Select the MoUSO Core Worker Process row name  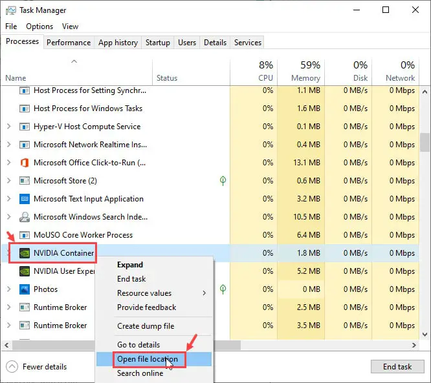[83, 235]
